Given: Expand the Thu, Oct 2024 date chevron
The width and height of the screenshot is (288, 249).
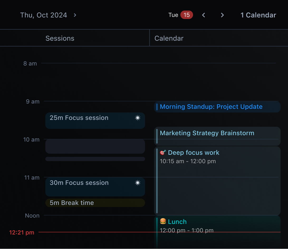Looking at the screenshot, I should pyautogui.click(x=75, y=15).
